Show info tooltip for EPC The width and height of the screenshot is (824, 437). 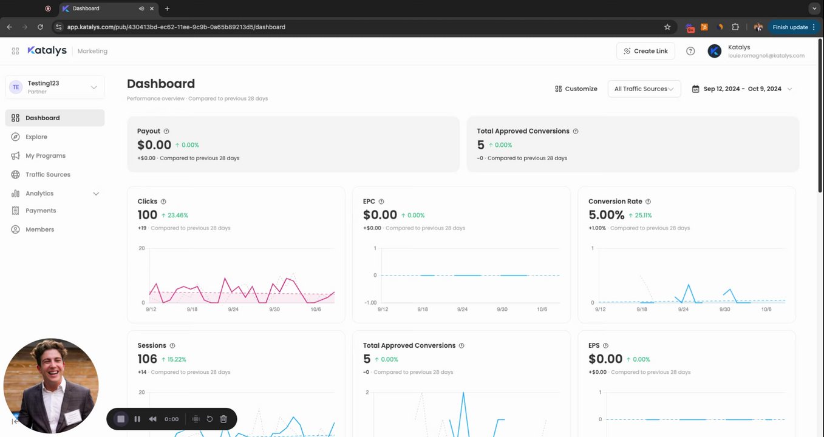click(x=381, y=202)
